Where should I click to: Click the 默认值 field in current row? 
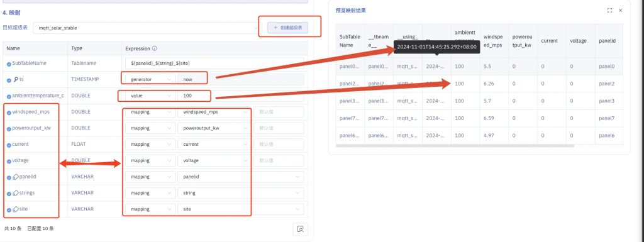(x=279, y=145)
